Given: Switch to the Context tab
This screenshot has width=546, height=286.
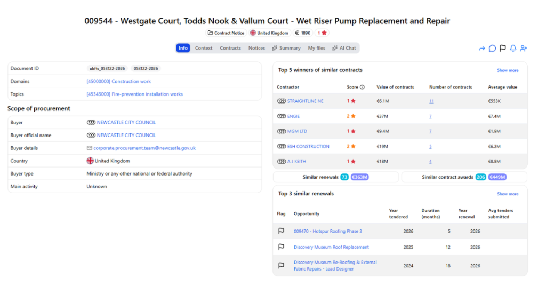Looking at the screenshot, I should tap(204, 48).
